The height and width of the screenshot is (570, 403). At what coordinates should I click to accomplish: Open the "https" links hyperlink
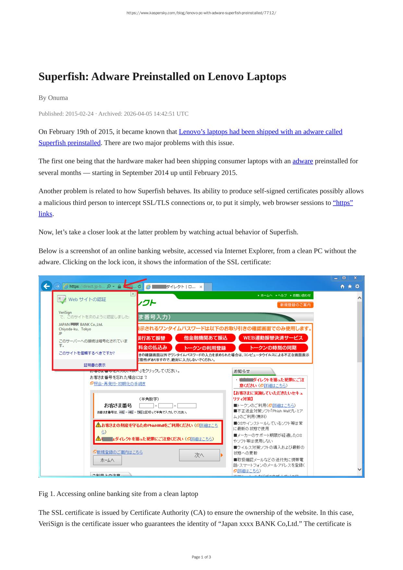343,203
